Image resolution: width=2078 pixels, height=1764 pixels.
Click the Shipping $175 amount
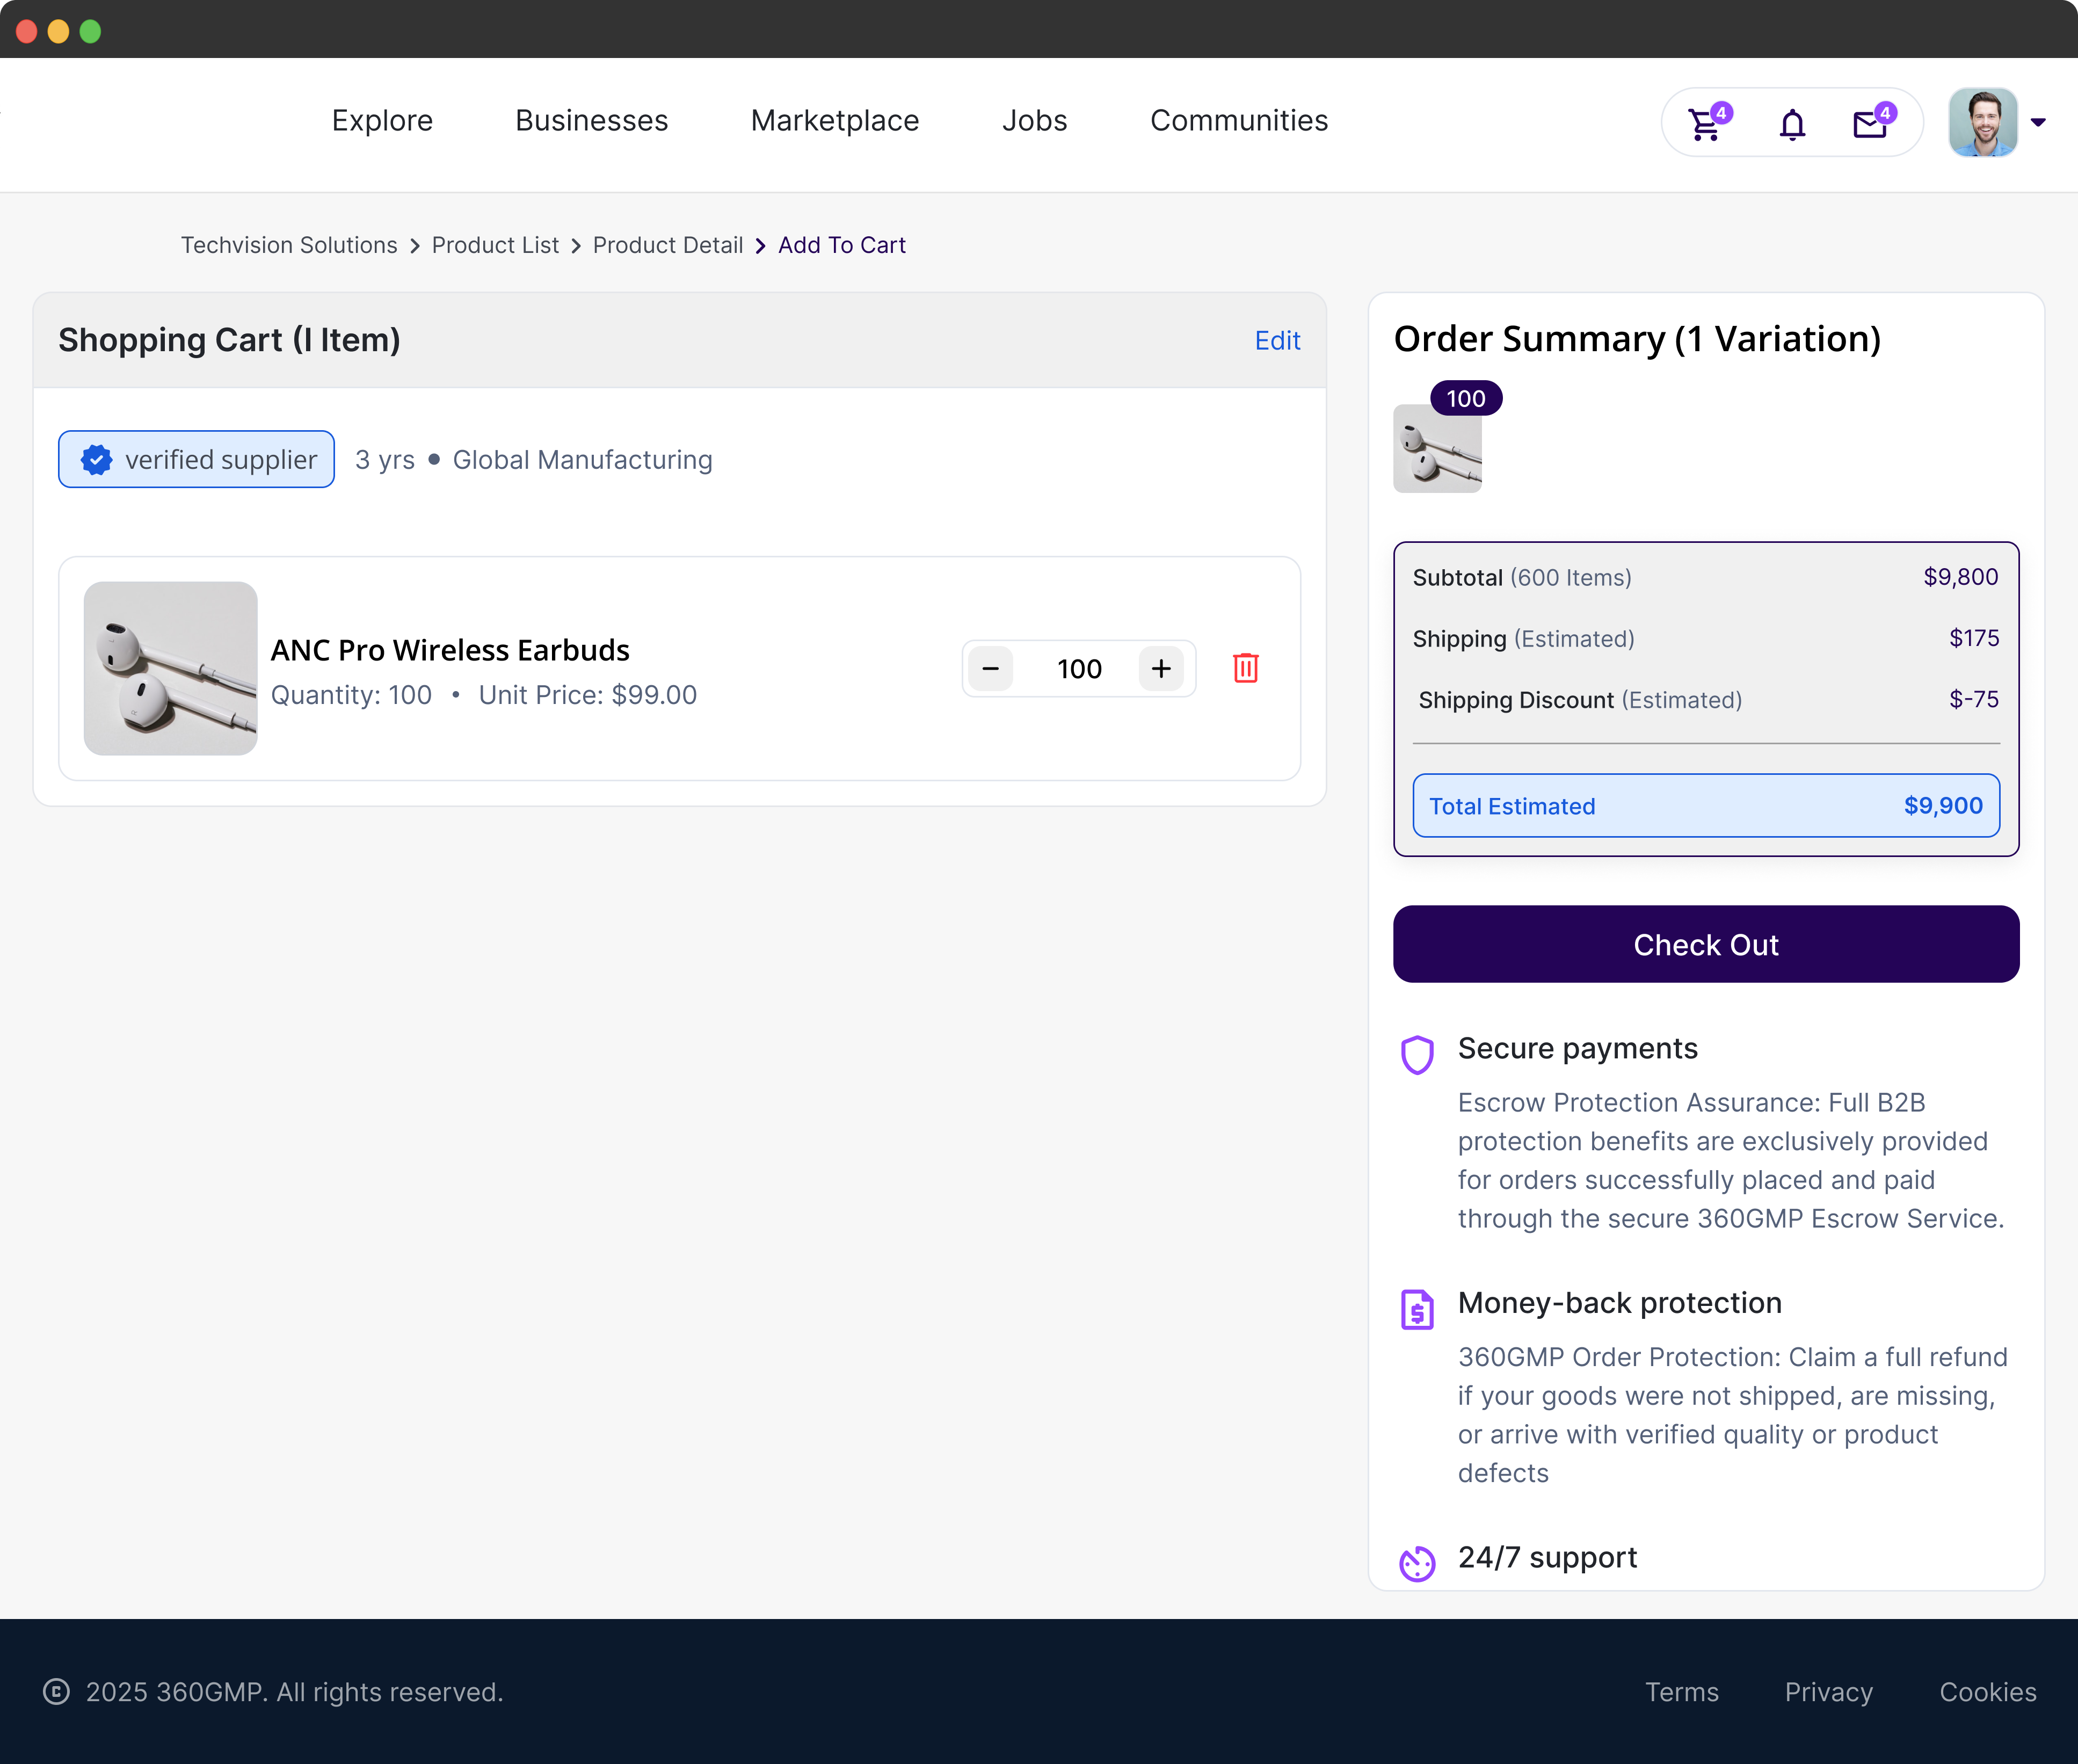coord(1973,638)
